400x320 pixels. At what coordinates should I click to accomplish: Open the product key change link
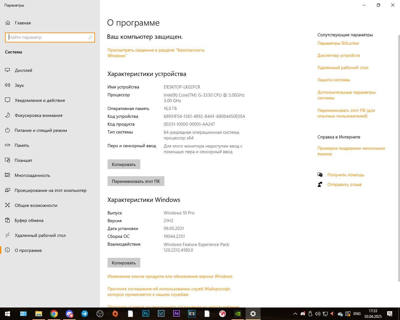click(x=170, y=276)
